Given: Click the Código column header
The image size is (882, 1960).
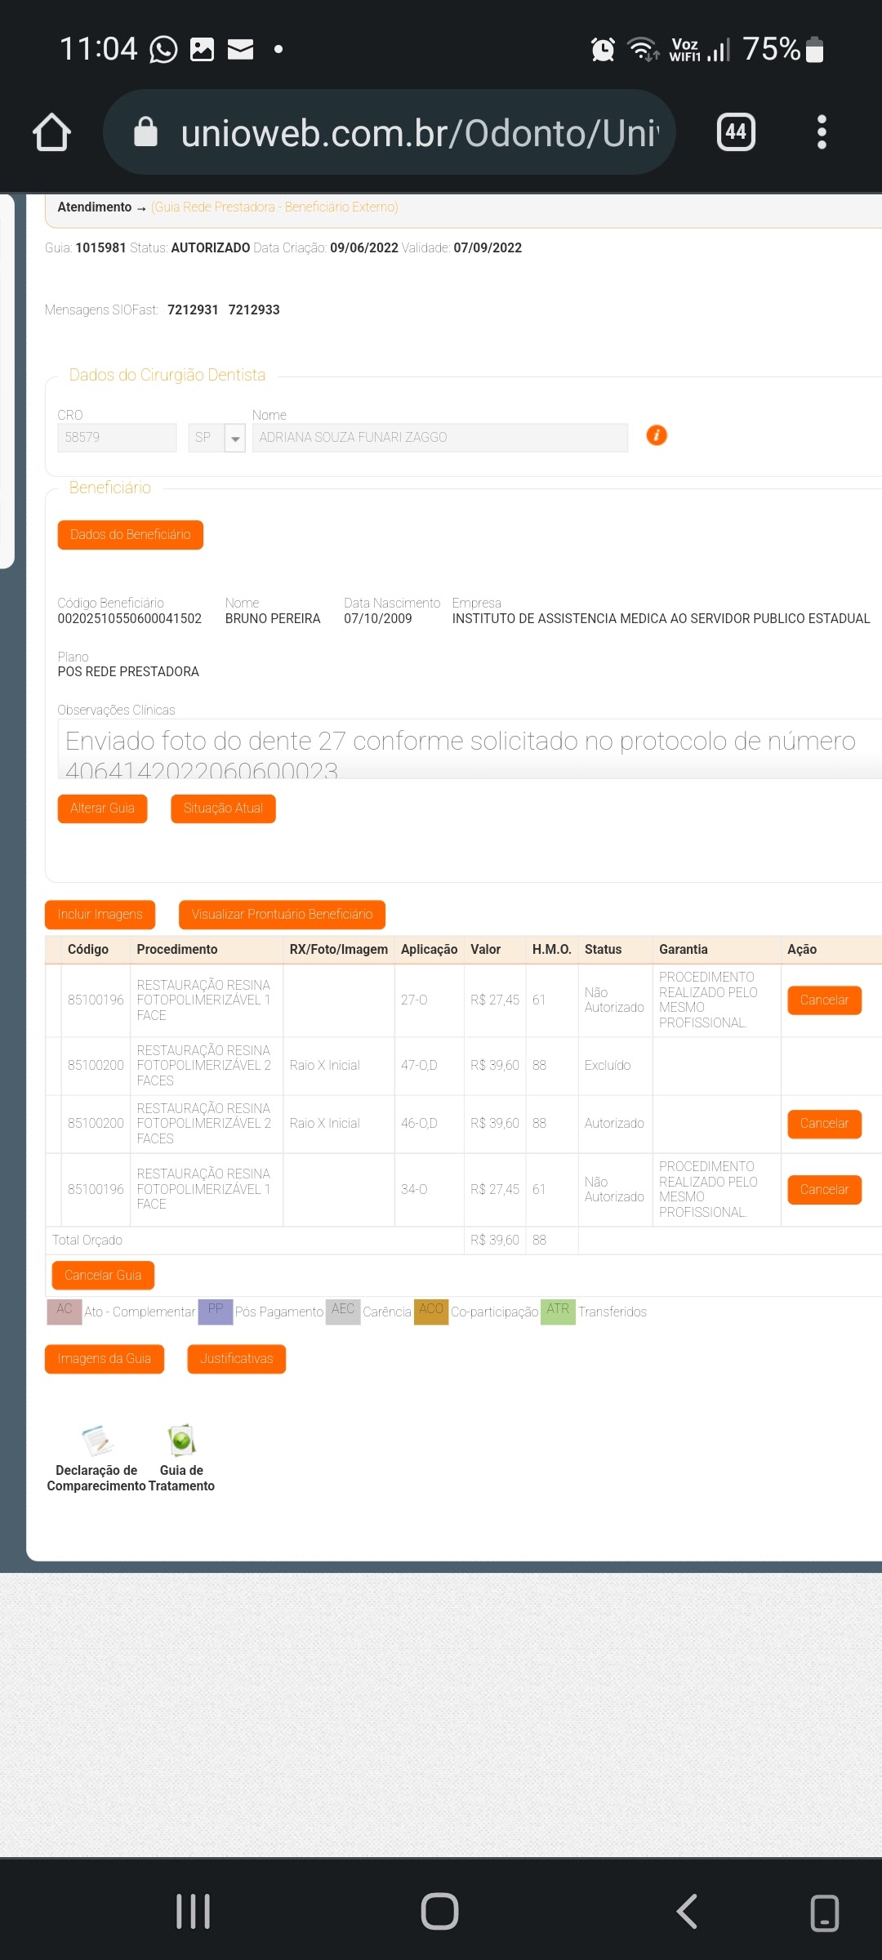Looking at the screenshot, I should pos(88,950).
